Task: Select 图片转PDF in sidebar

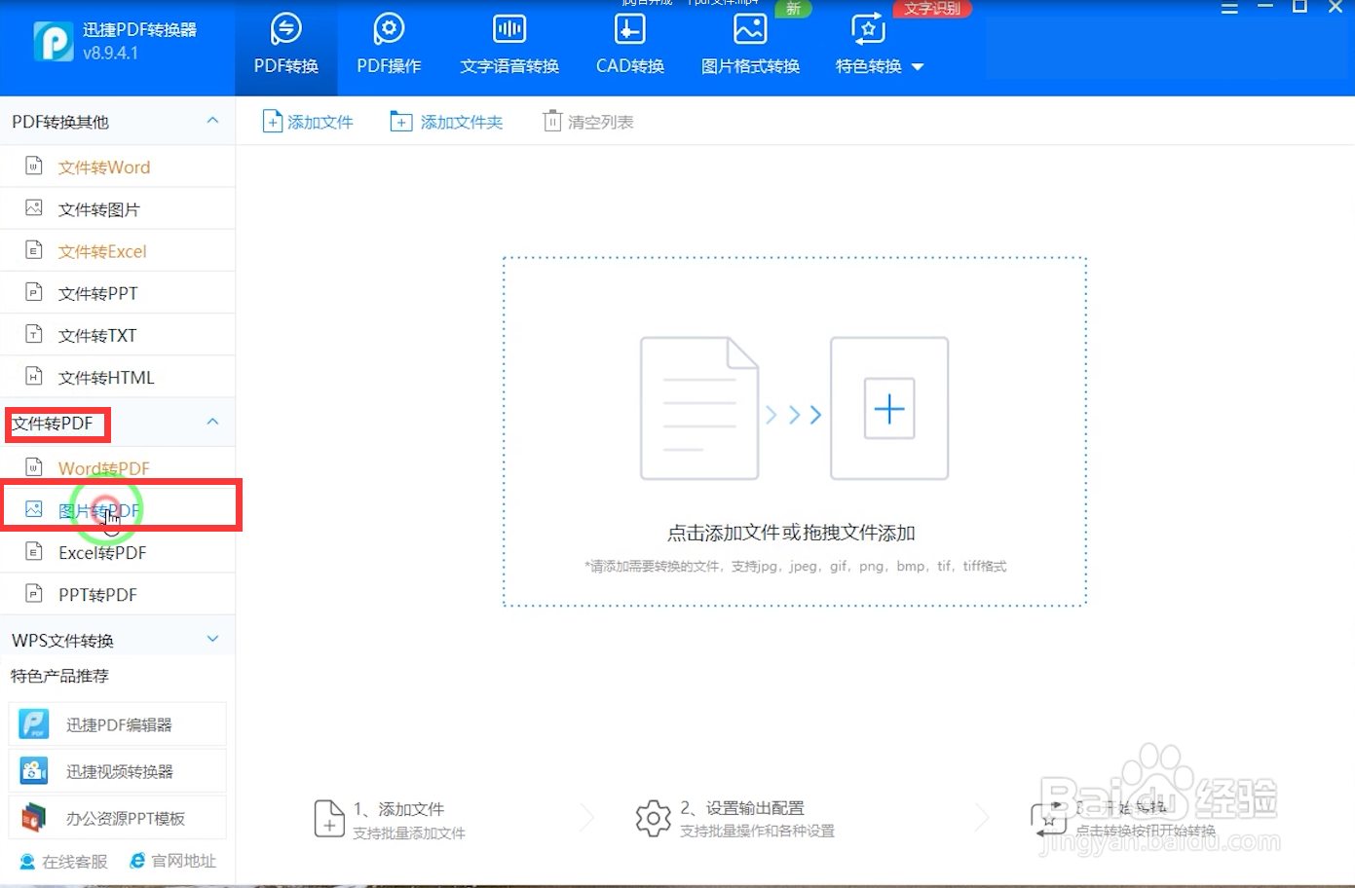Action: pyautogui.click(x=117, y=510)
